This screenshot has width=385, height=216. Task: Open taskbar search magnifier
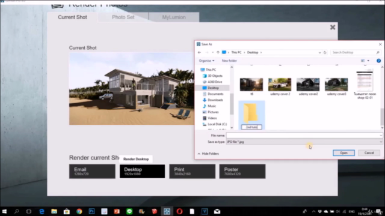(x=16, y=211)
